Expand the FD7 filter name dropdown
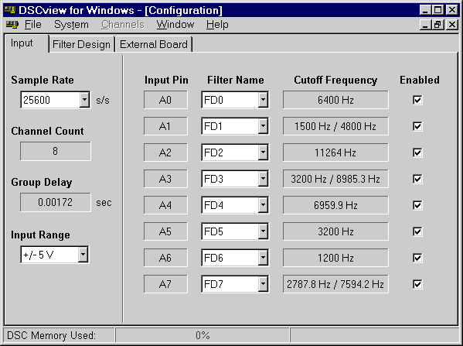This screenshot has height=346, width=463. (x=263, y=284)
